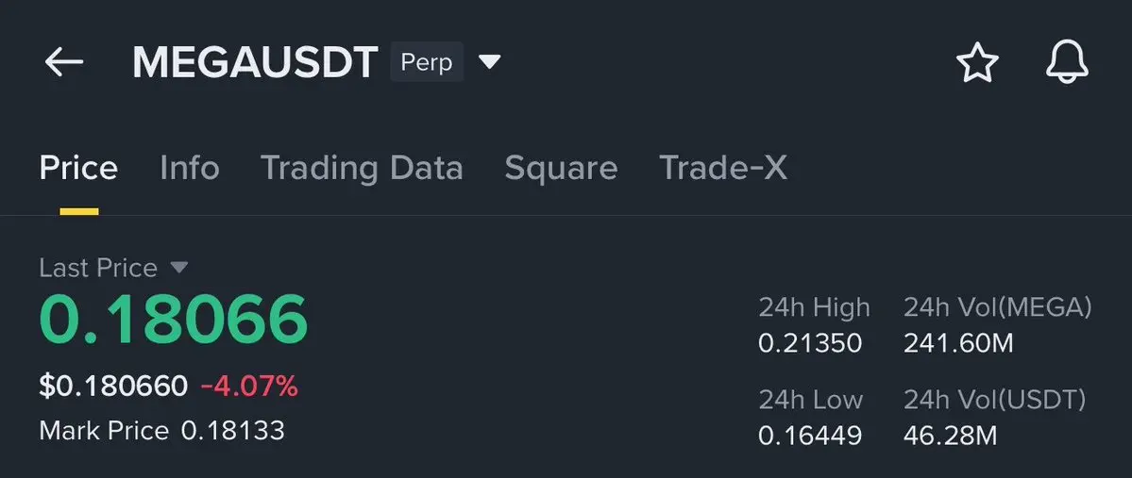Tap the large green 0.18066 price
Image resolution: width=1132 pixels, height=478 pixels.
point(174,320)
